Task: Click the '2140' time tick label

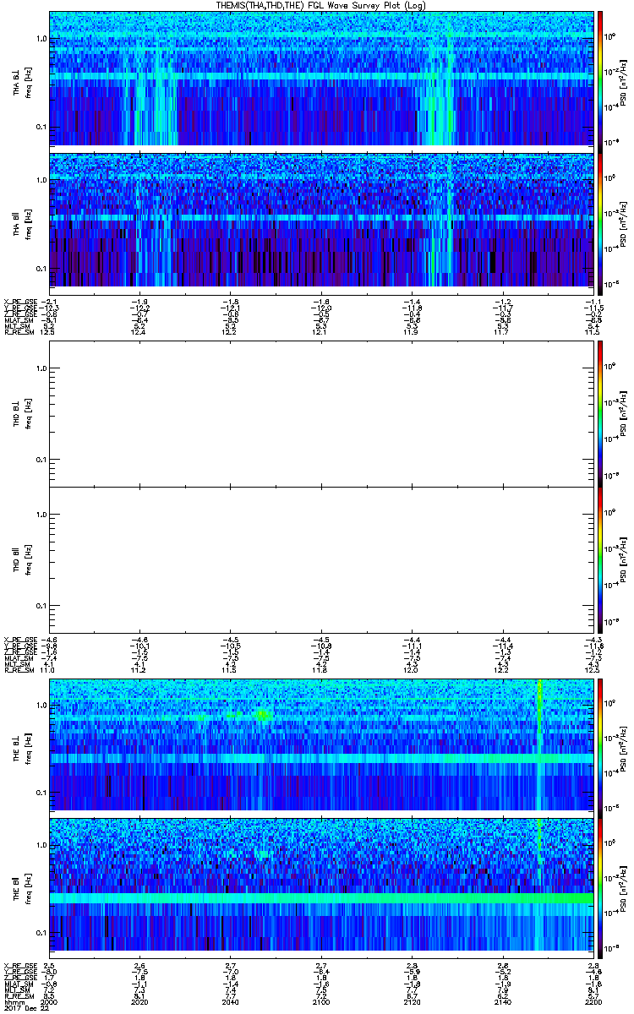Action: 502,1003
